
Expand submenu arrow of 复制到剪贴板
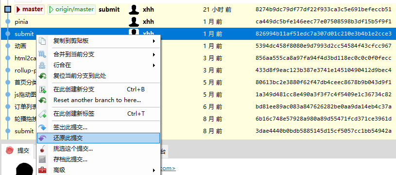154,41
